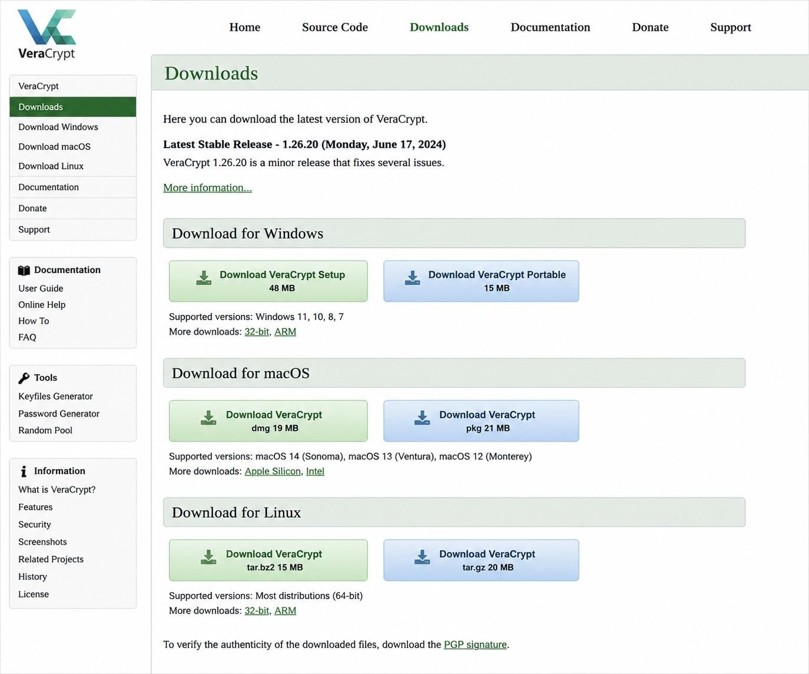Click the VeraCrypt logo
Viewport: 809px width, 674px height.
[x=47, y=35]
